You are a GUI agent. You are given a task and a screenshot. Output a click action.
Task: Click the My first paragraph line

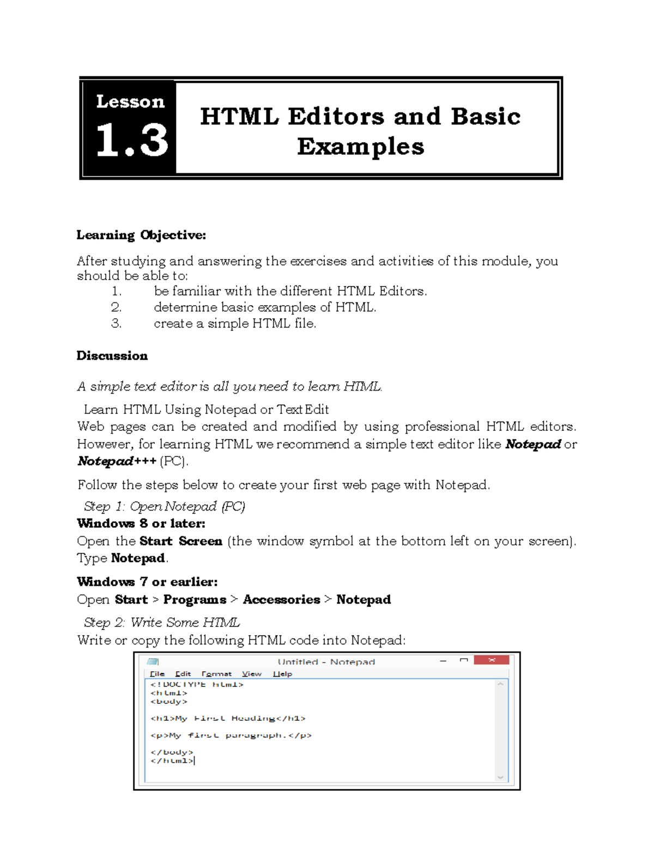[231, 735]
